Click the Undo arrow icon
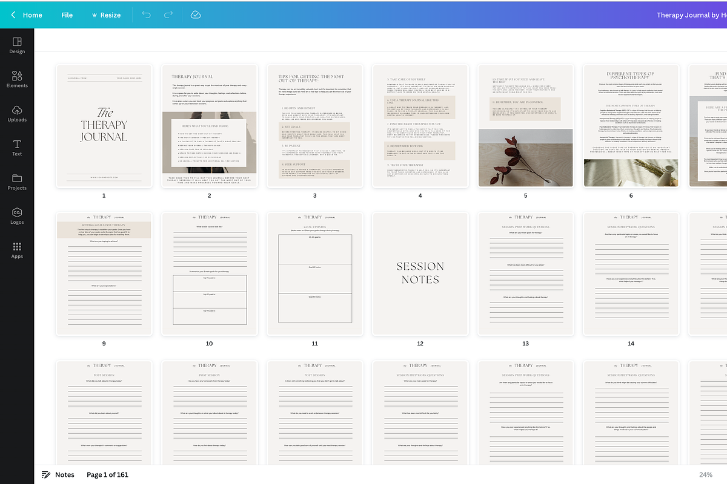The height and width of the screenshot is (484, 727). pos(146,15)
